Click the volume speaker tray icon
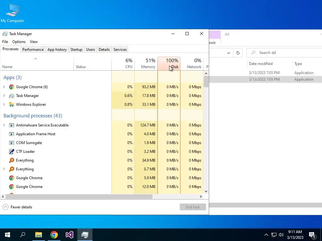 (281, 235)
